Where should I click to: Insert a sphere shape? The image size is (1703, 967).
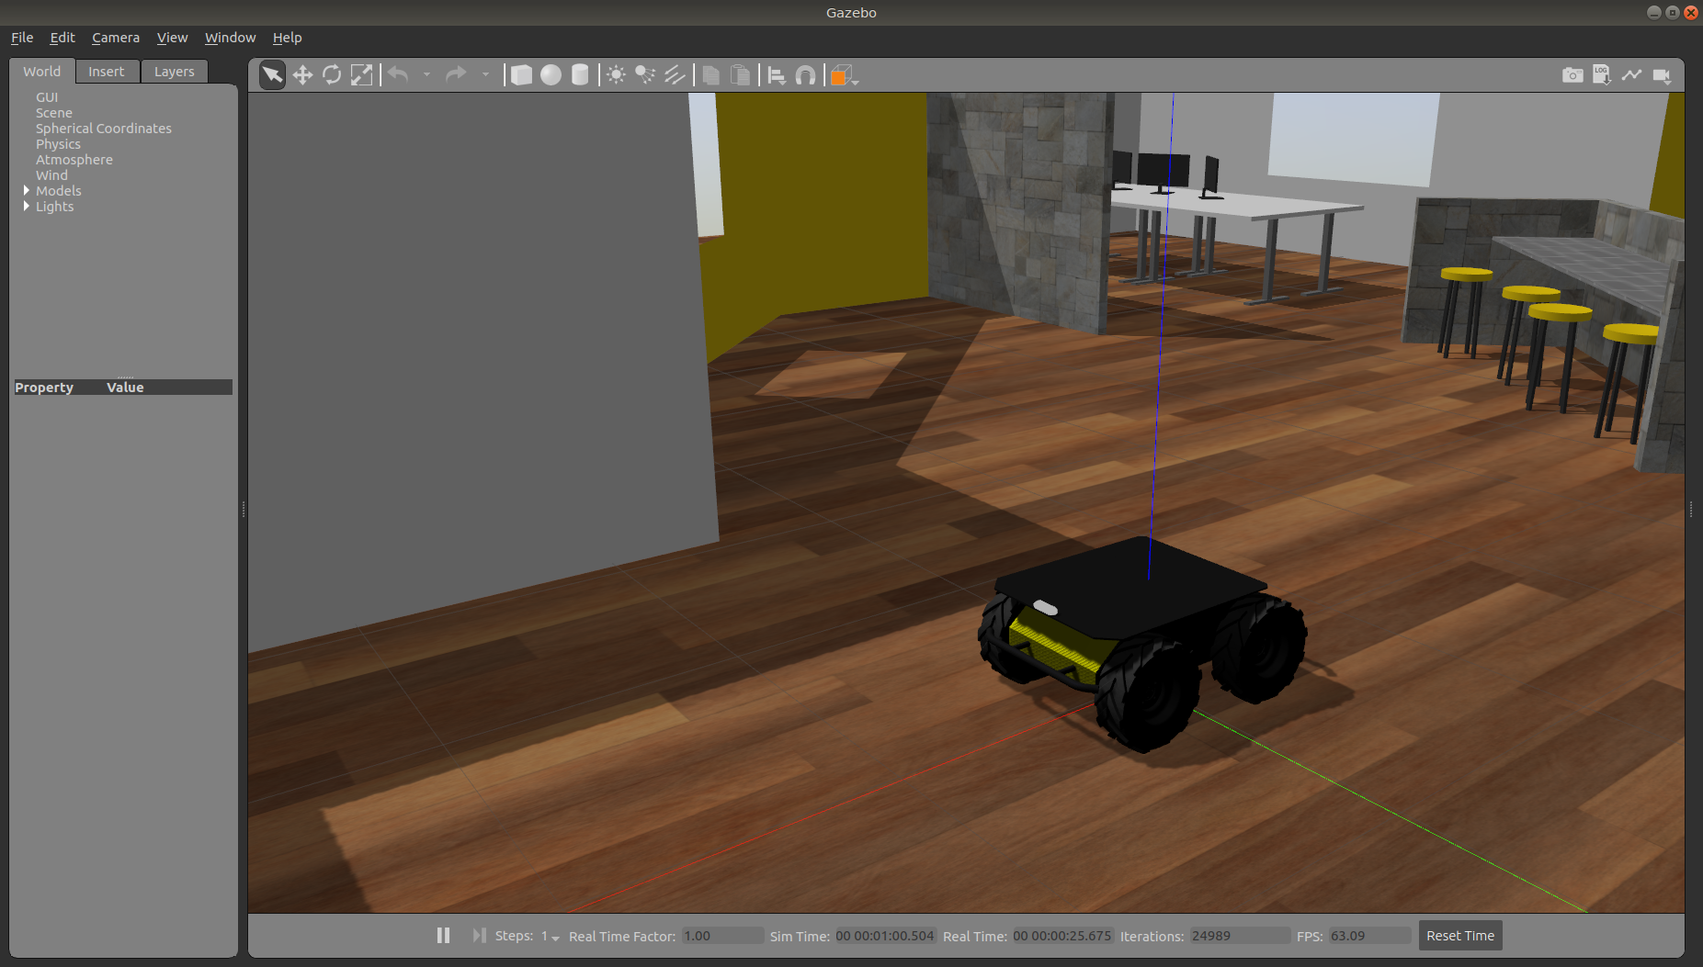tap(551, 75)
